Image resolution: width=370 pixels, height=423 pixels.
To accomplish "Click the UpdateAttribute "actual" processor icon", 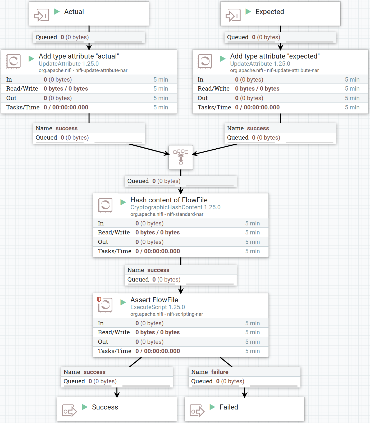I will tap(13, 61).
